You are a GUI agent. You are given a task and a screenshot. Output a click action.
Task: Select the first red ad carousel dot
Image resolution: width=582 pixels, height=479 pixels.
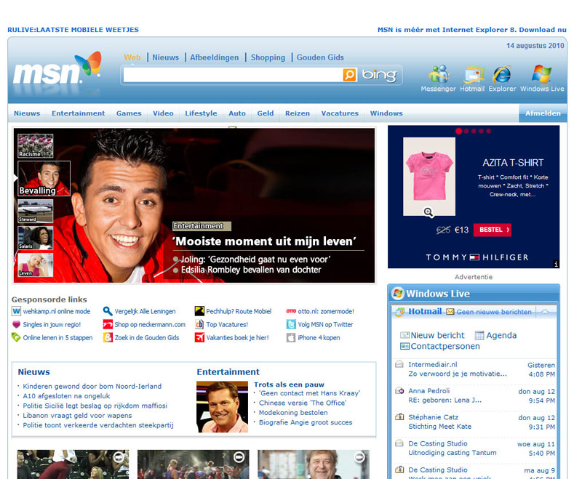(459, 132)
